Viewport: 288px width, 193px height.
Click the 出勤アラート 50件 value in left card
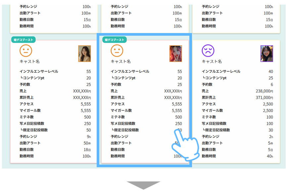point(87,143)
